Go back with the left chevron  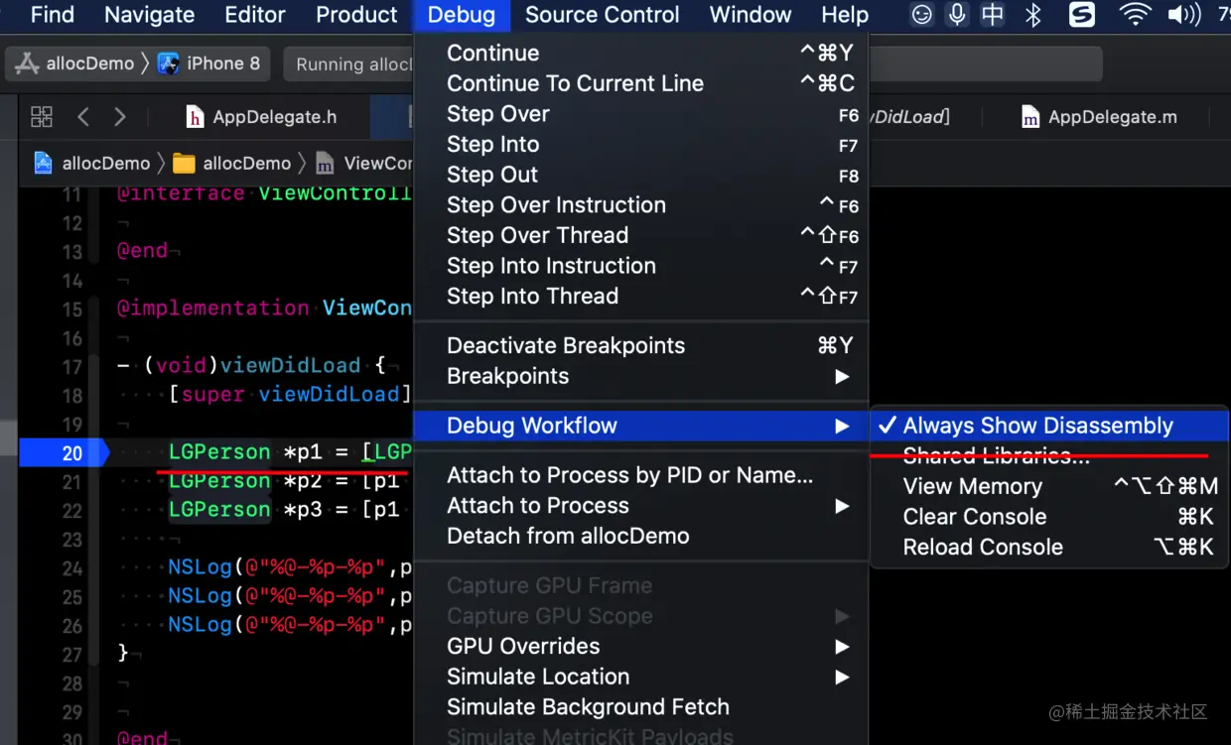point(83,117)
